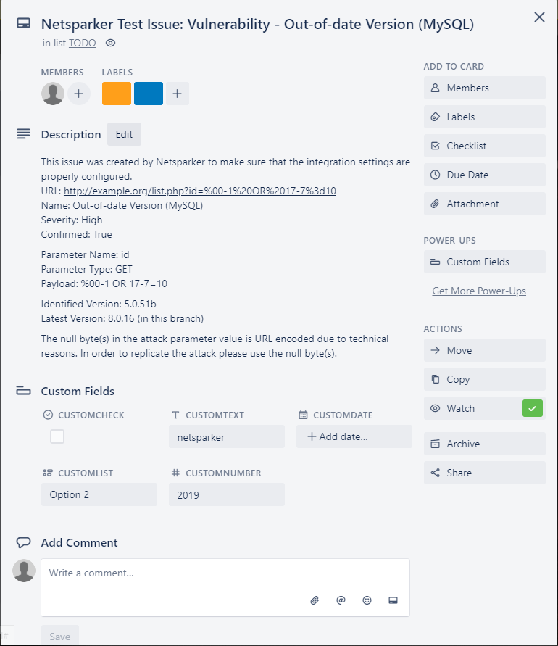The height and width of the screenshot is (646, 558).
Task: Open the CUSTOMDATE Add date picker
Action: [354, 436]
